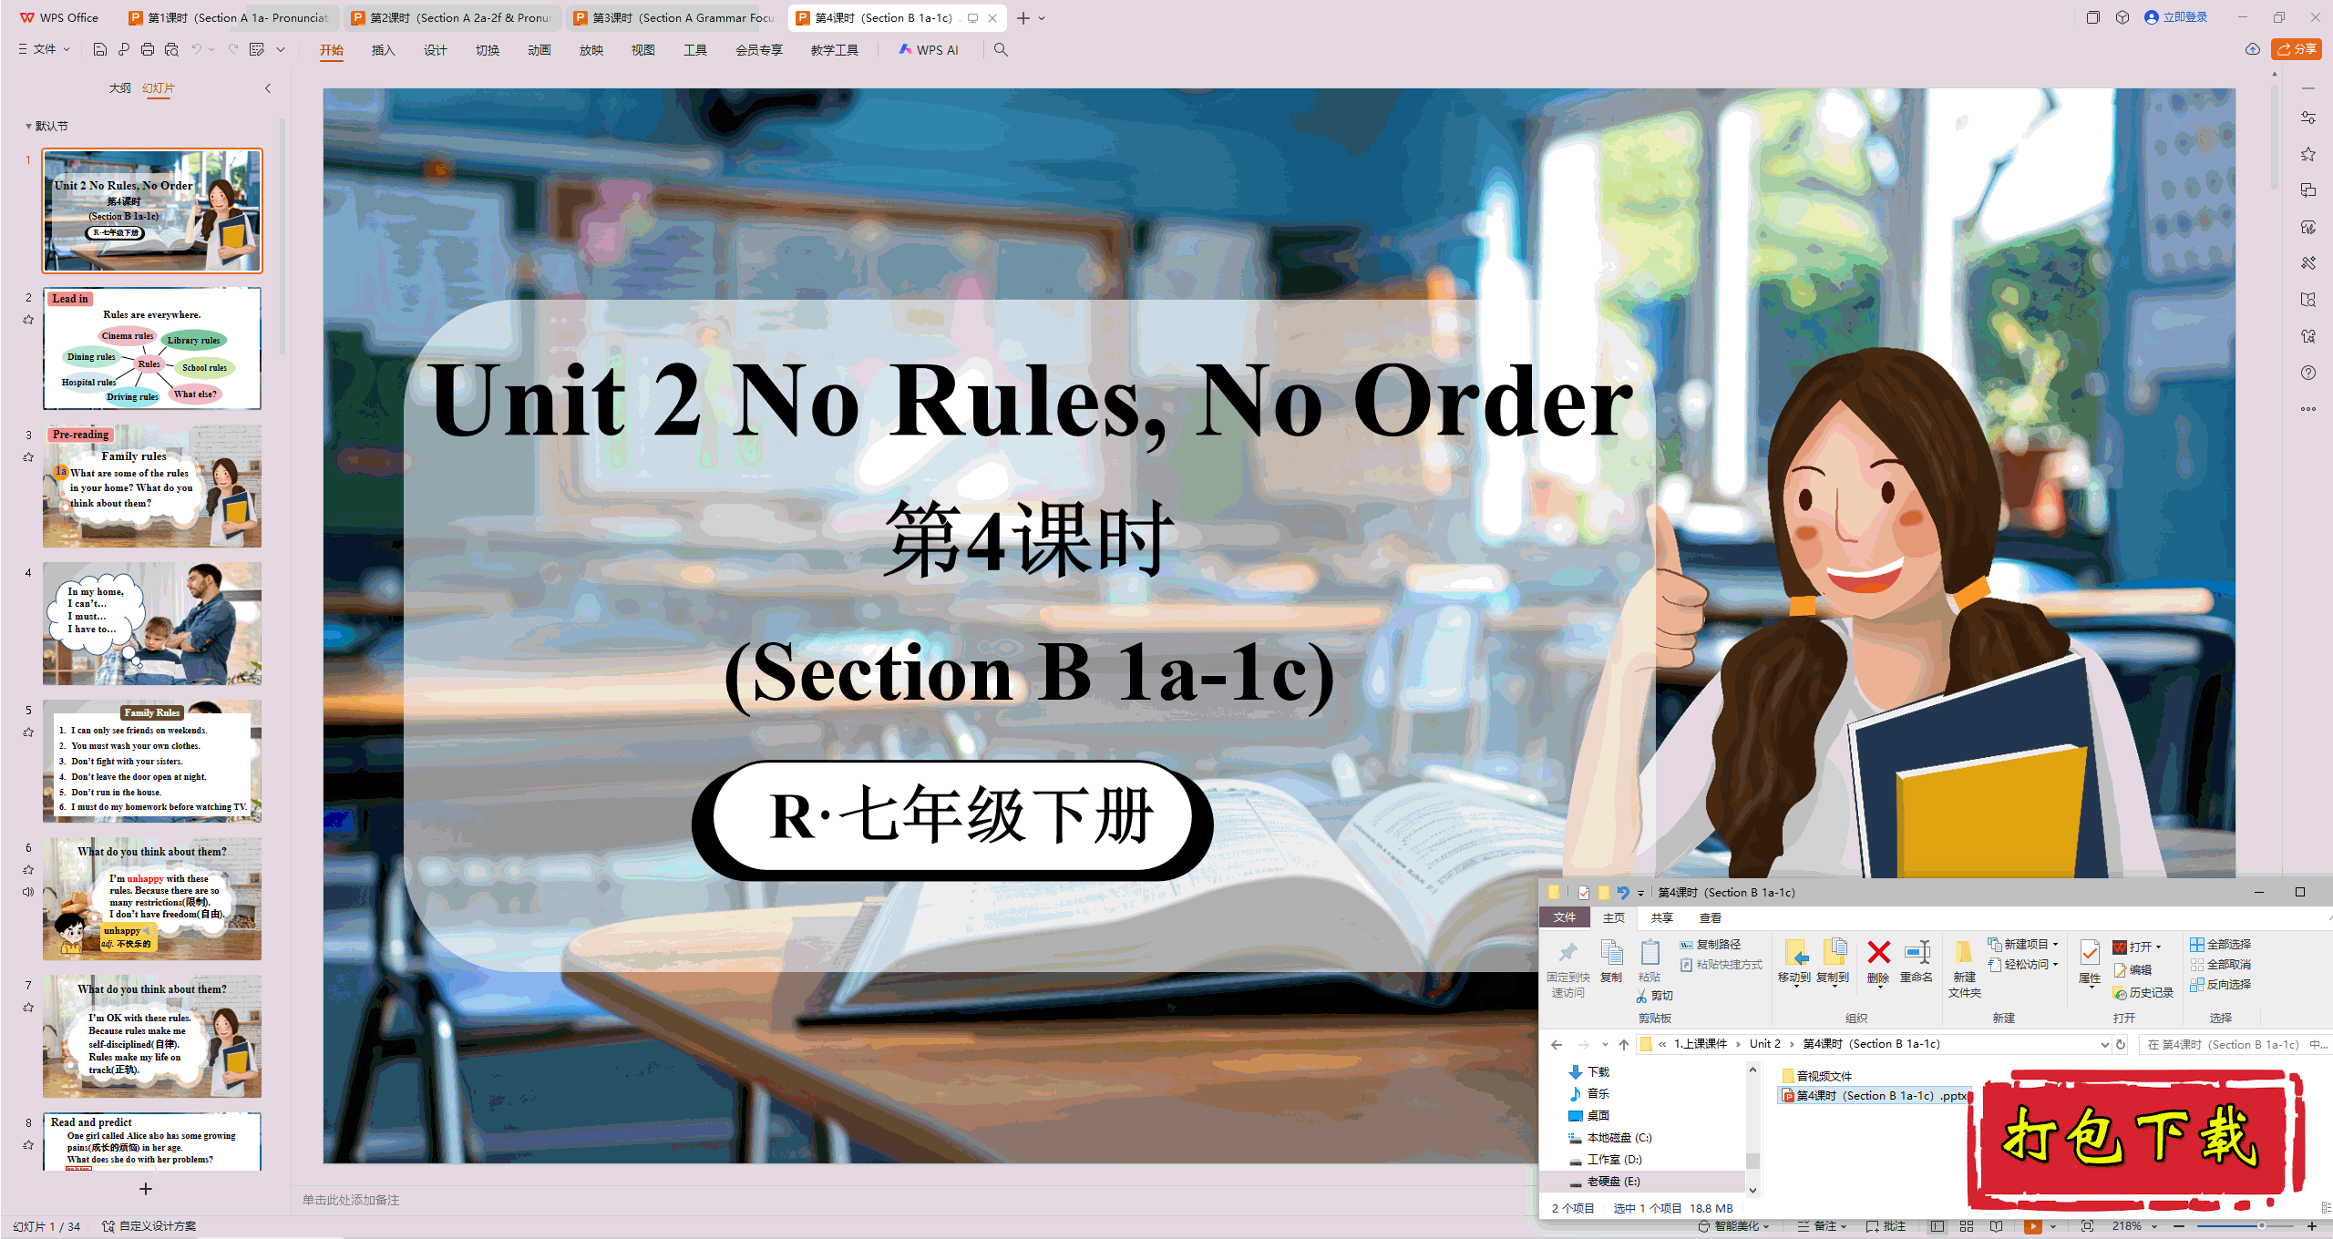Image resolution: width=2333 pixels, height=1239 pixels.
Task: Click notes field 单击此处添加备注
Action: coord(351,1200)
